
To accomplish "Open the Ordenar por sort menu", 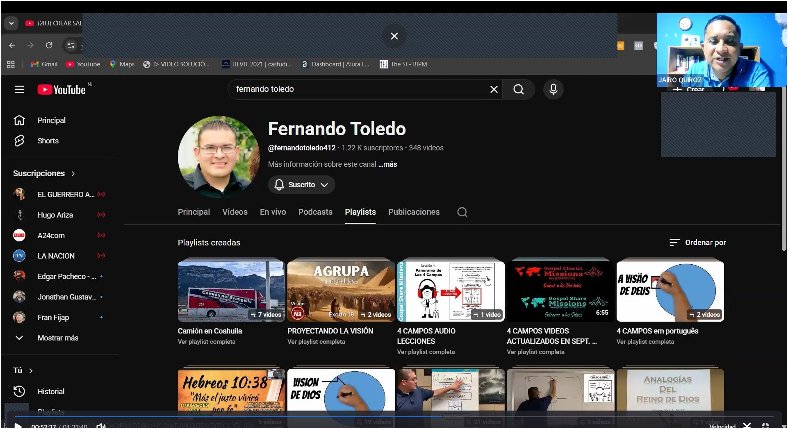I will 697,243.
